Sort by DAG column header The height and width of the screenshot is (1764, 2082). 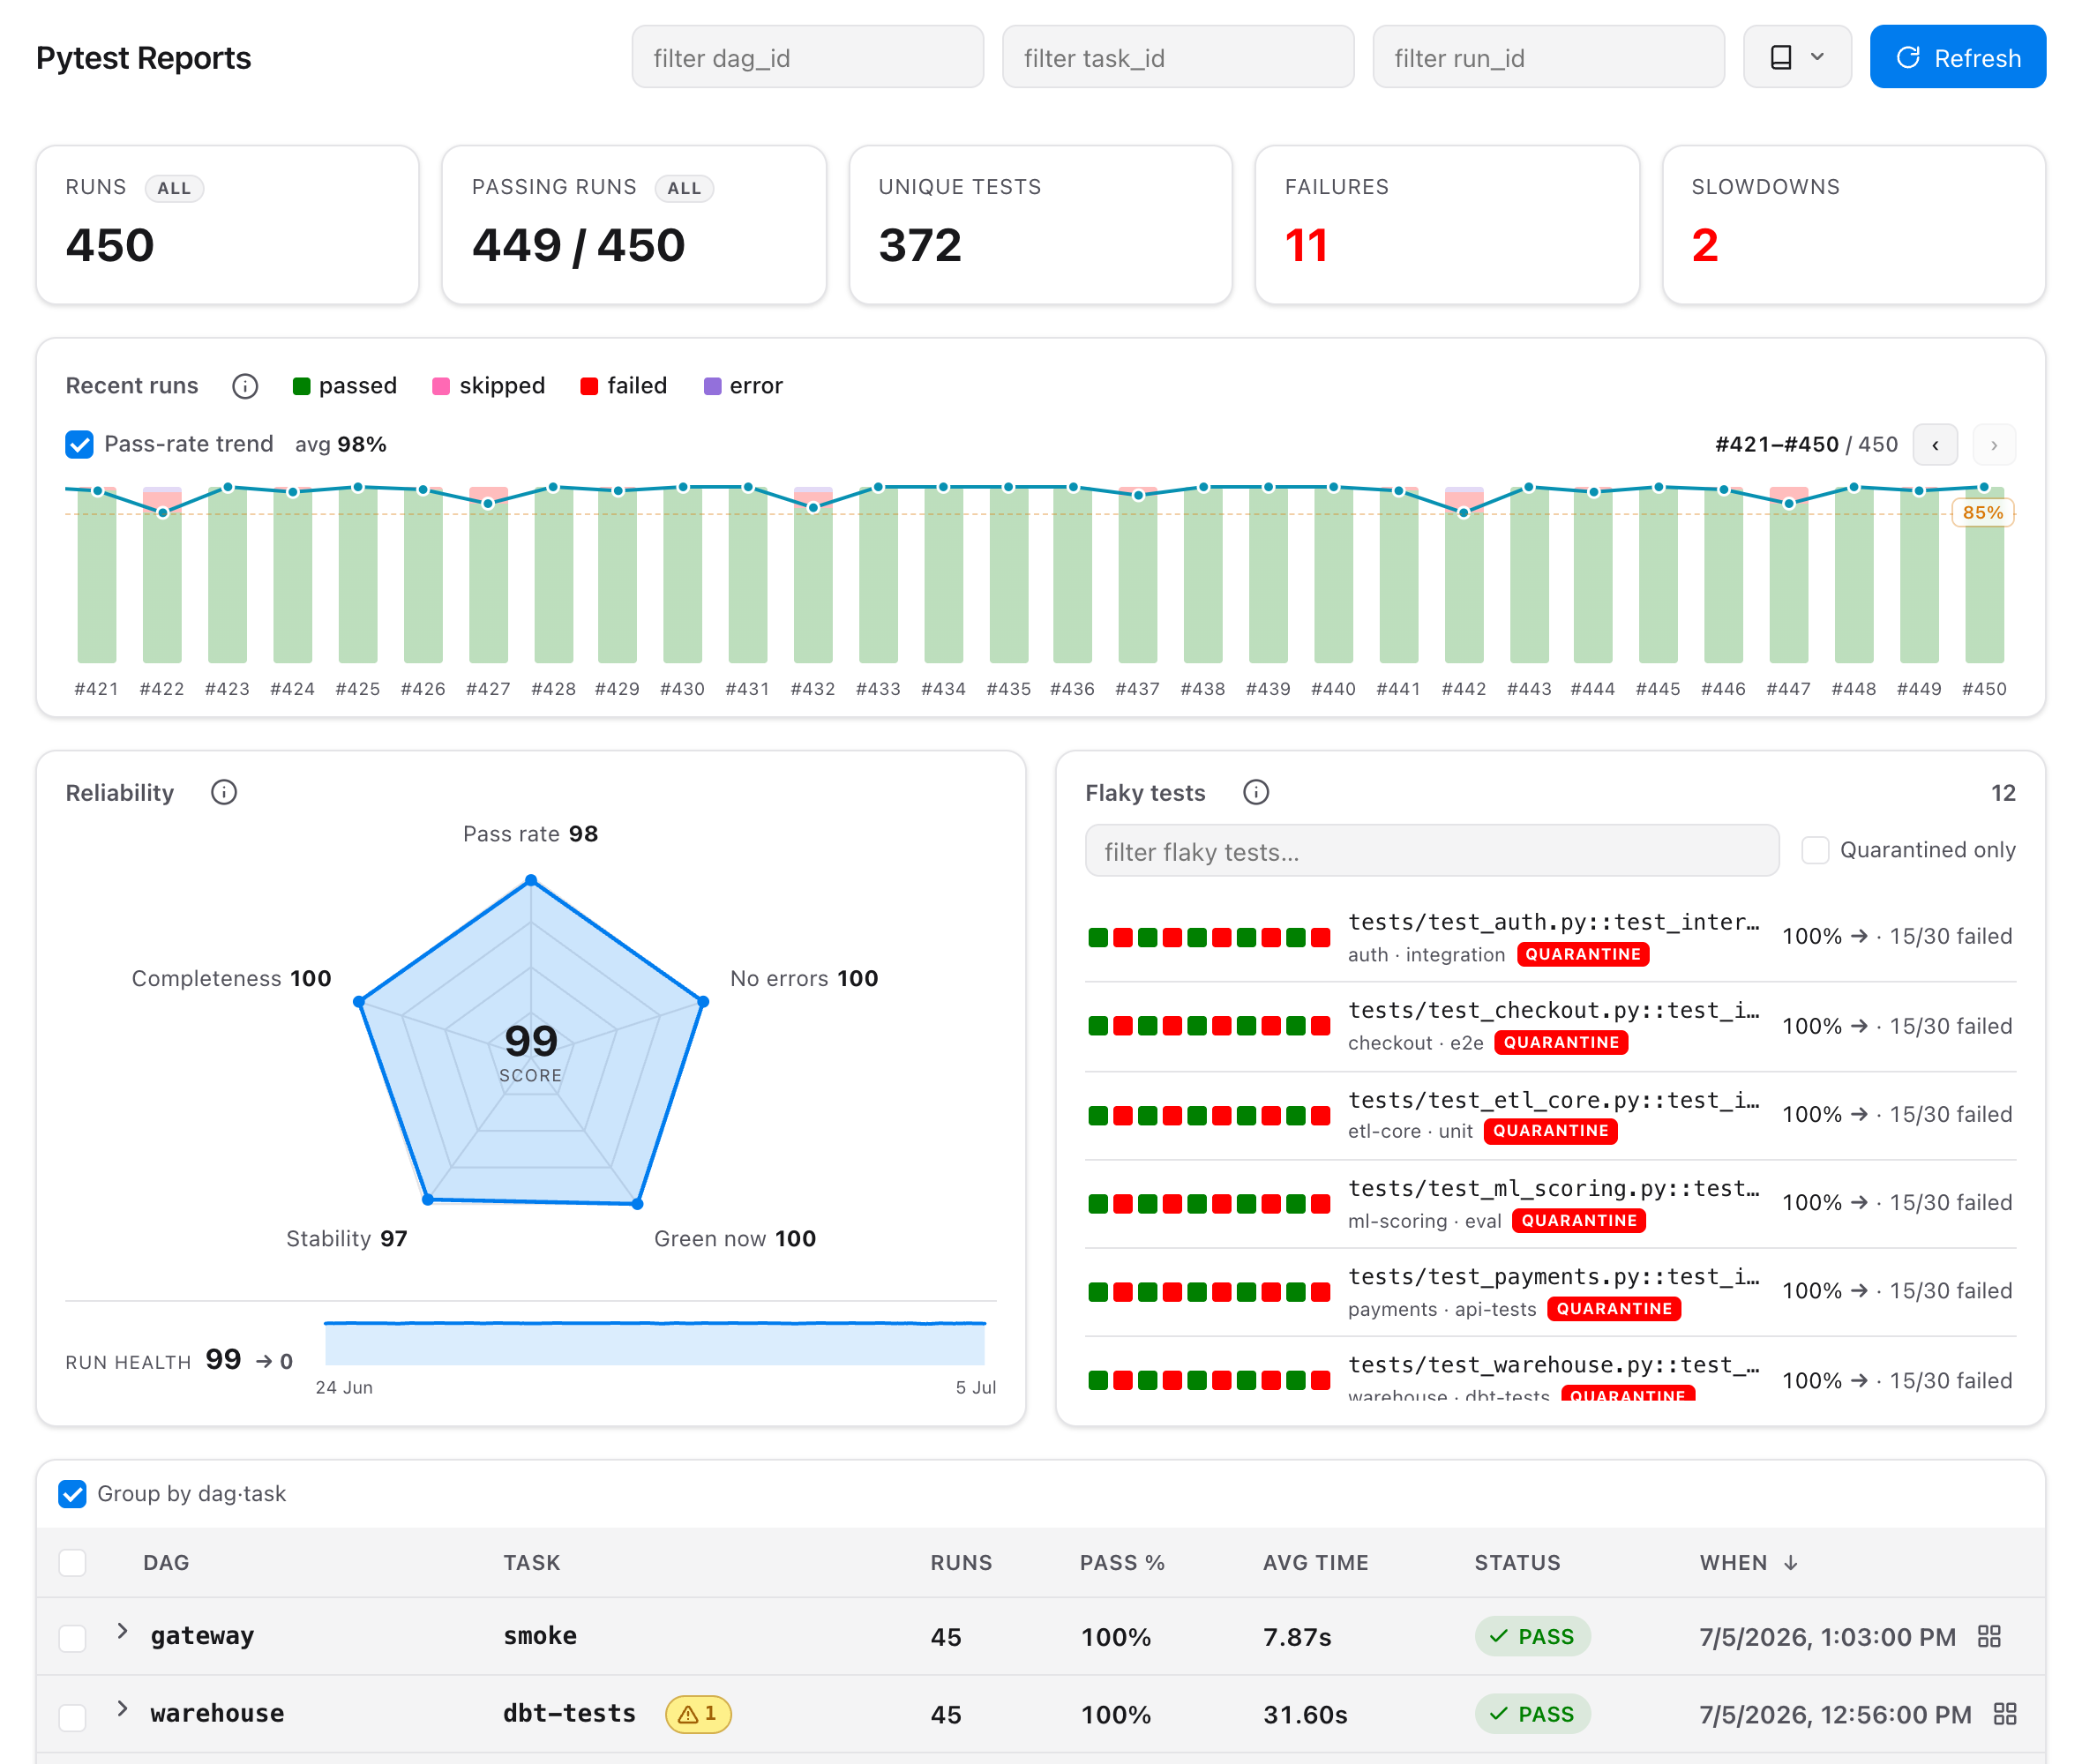point(166,1563)
